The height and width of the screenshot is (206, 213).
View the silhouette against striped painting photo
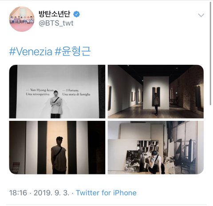pos(57,147)
